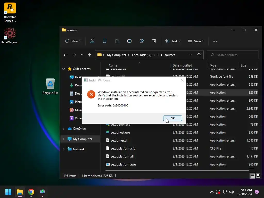
Task: Click My Computer in the address bar
Action: point(117,55)
